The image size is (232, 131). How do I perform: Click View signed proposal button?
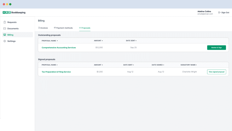pos(216,72)
